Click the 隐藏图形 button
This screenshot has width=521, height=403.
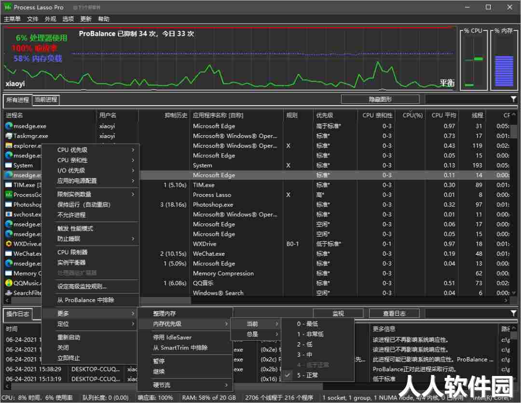[x=380, y=99]
